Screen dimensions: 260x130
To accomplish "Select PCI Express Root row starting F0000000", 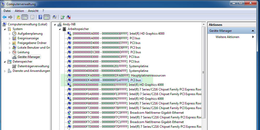I will coord(137,89).
